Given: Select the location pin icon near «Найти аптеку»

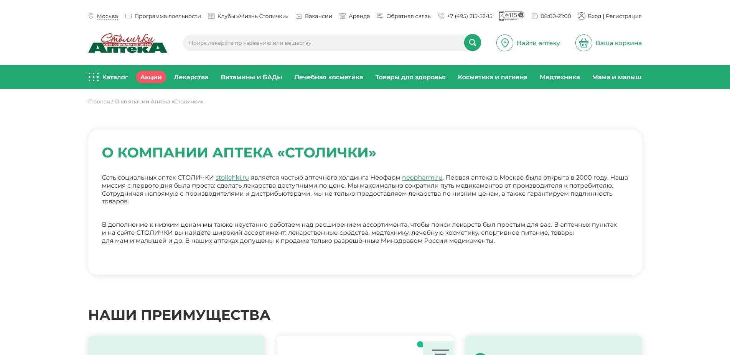Looking at the screenshot, I should click(504, 43).
